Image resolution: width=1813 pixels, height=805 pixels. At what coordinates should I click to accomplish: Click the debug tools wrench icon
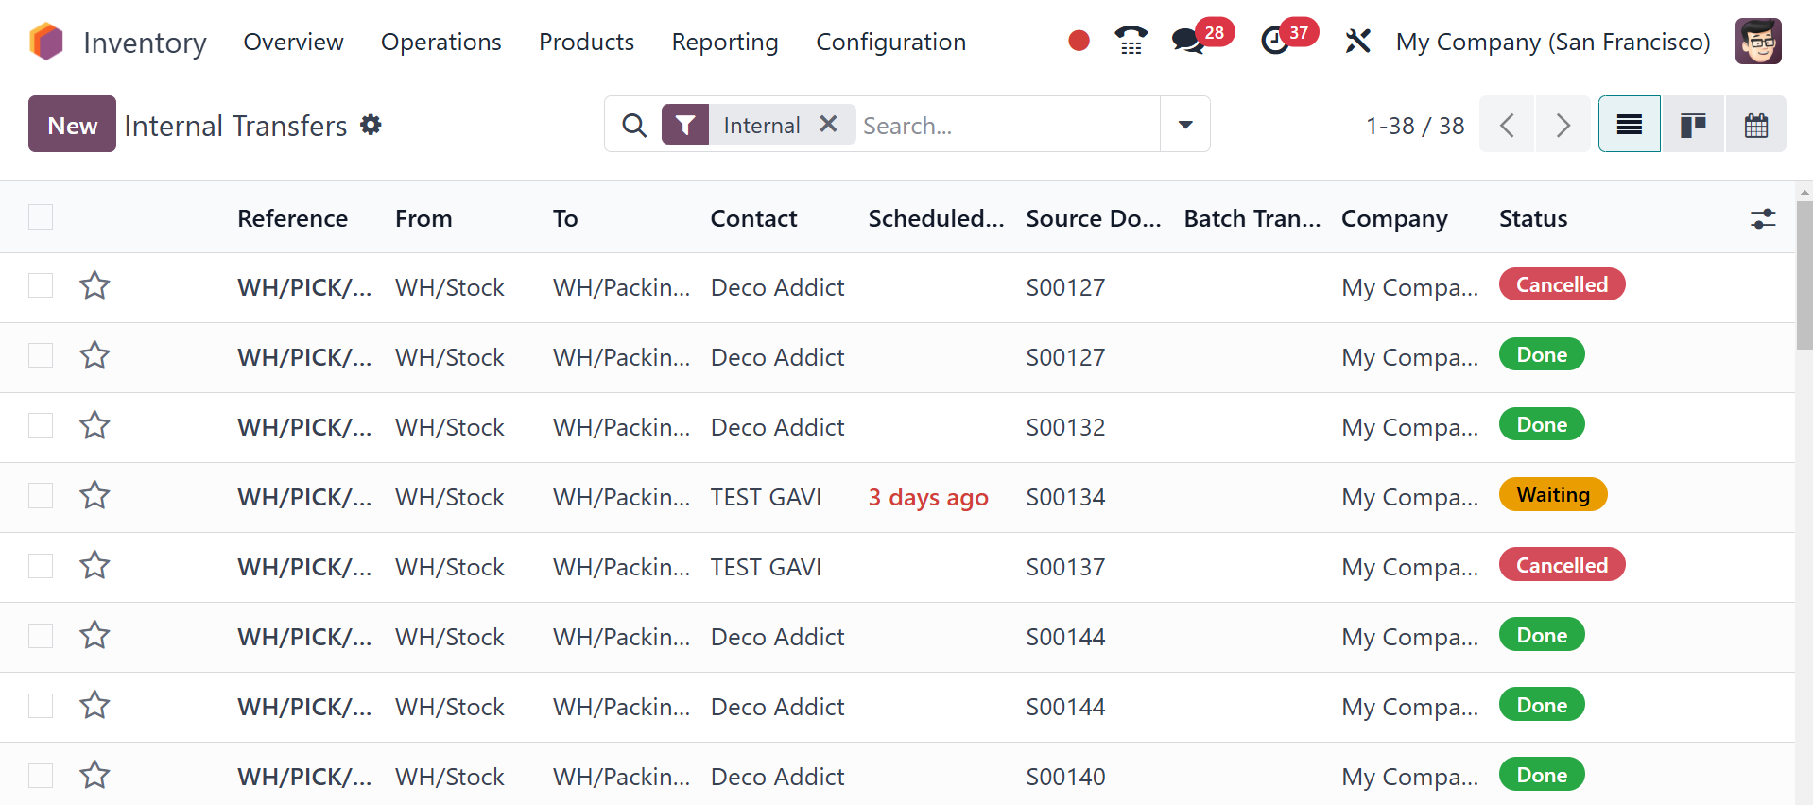pyautogui.click(x=1357, y=42)
